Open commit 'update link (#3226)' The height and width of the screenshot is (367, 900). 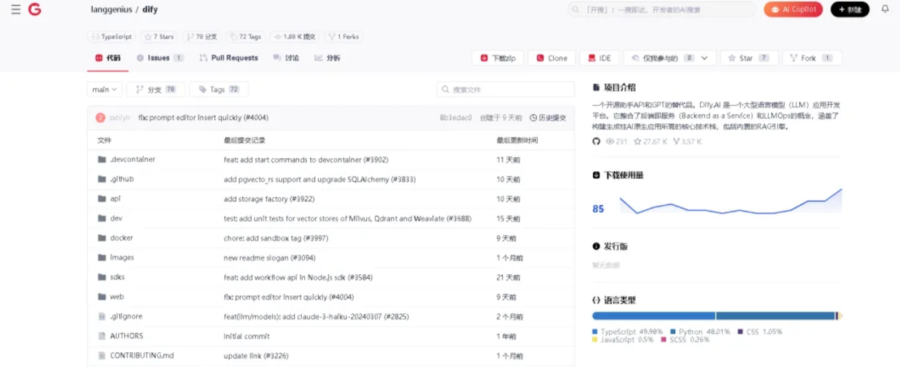click(x=256, y=356)
